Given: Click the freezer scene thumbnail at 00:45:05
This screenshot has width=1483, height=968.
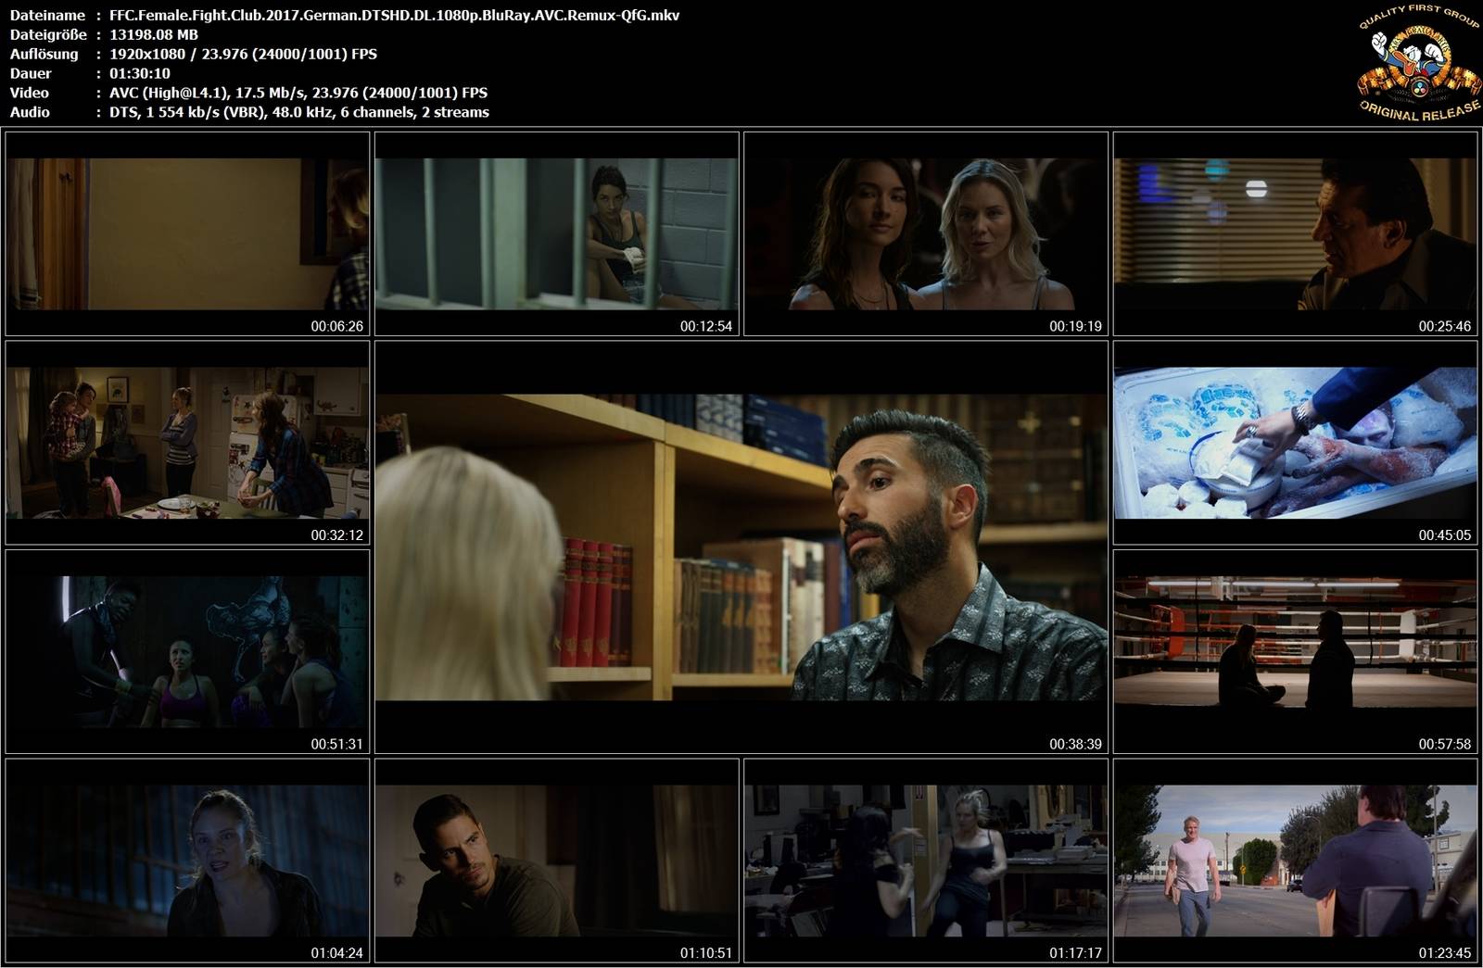Looking at the screenshot, I should point(1296,443).
